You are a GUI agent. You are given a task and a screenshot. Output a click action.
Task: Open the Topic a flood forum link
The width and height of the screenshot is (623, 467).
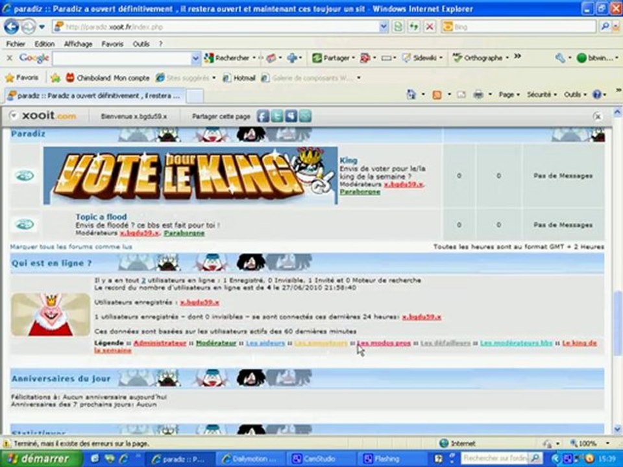coord(101,217)
